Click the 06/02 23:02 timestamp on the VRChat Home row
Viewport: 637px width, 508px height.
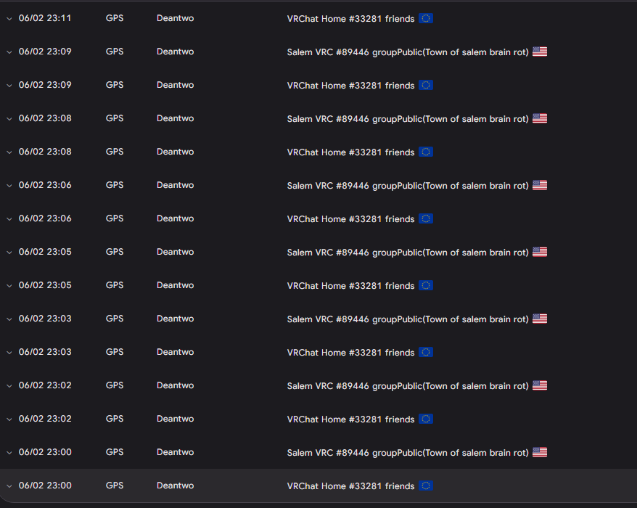45,419
